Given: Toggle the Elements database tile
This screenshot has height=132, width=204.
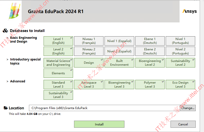Looking at the screenshot, I should click(58, 73).
